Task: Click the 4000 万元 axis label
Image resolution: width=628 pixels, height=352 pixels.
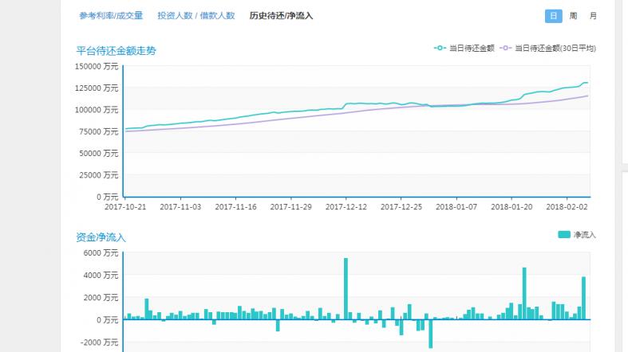Action: (101, 275)
